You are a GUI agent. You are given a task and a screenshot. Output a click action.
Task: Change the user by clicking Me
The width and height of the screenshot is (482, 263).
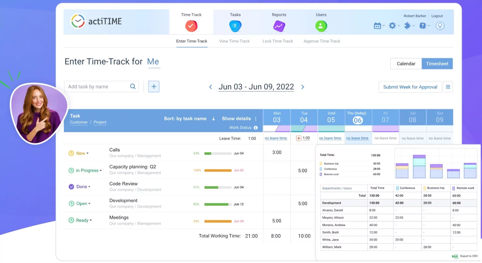153,62
